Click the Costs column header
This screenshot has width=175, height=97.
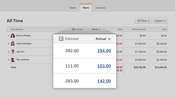point(164,29)
